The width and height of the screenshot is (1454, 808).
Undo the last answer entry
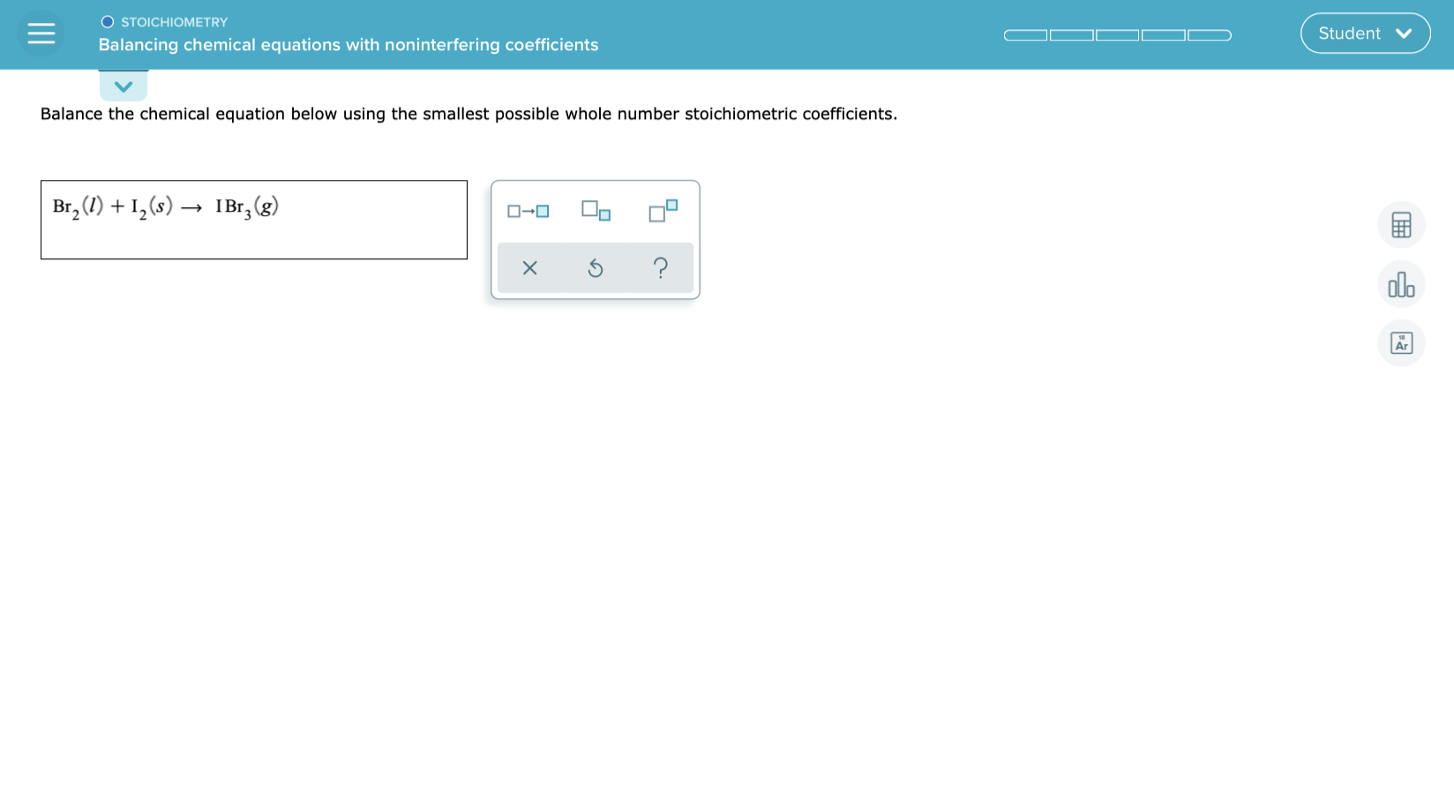595,268
